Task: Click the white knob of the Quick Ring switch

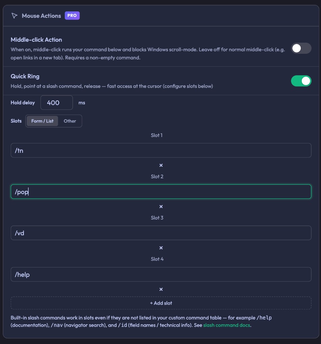Action: coord(305,81)
